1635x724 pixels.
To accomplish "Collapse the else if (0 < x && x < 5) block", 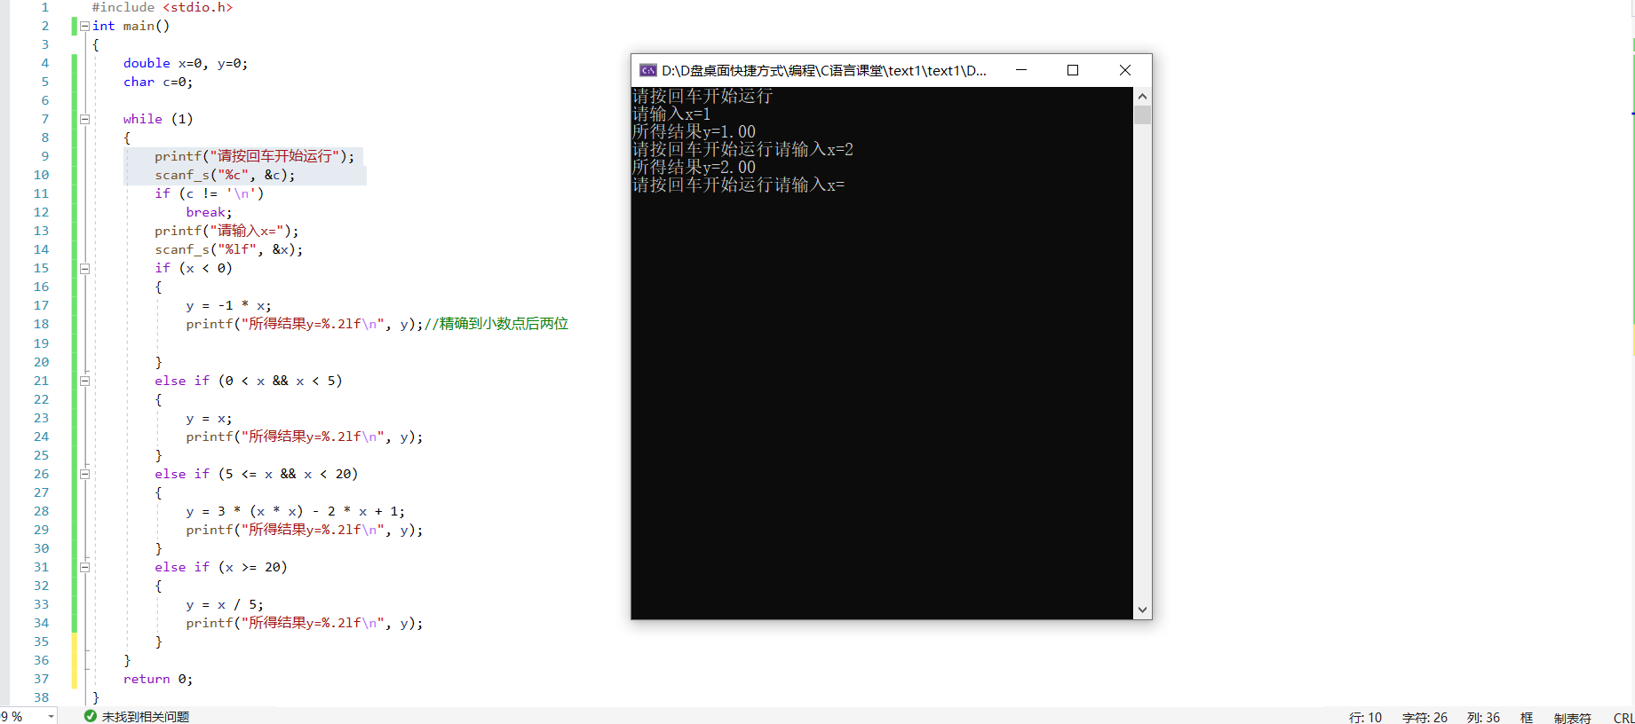I will click(84, 381).
